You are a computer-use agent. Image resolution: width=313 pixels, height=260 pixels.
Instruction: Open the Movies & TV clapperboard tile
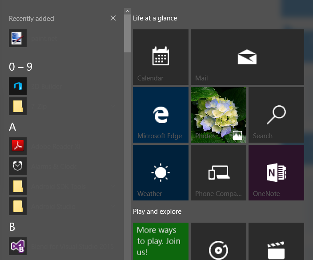[276, 241]
